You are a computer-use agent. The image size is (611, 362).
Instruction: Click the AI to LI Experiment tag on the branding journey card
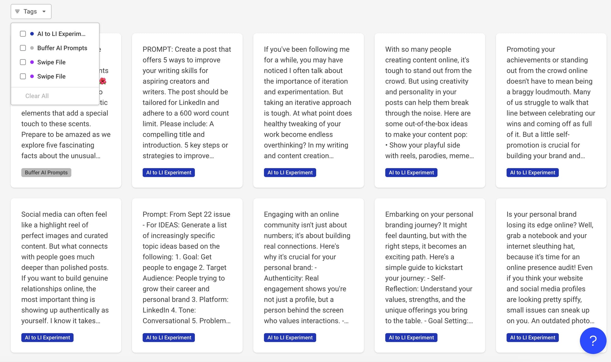click(x=411, y=337)
